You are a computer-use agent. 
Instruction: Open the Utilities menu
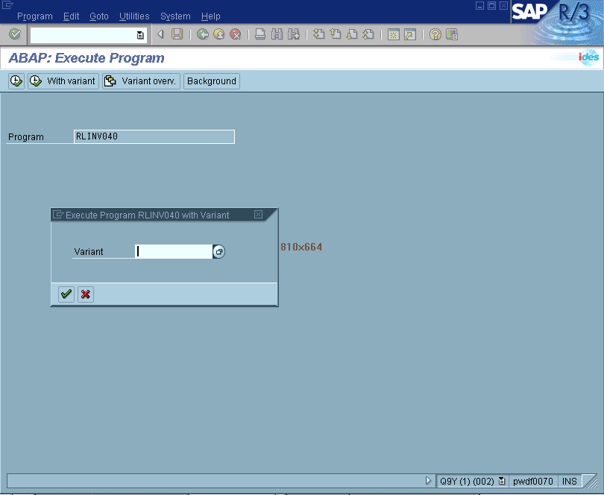point(134,16)
